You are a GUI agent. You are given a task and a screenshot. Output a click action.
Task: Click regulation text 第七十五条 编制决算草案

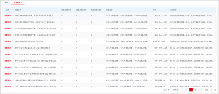point(191,80)
